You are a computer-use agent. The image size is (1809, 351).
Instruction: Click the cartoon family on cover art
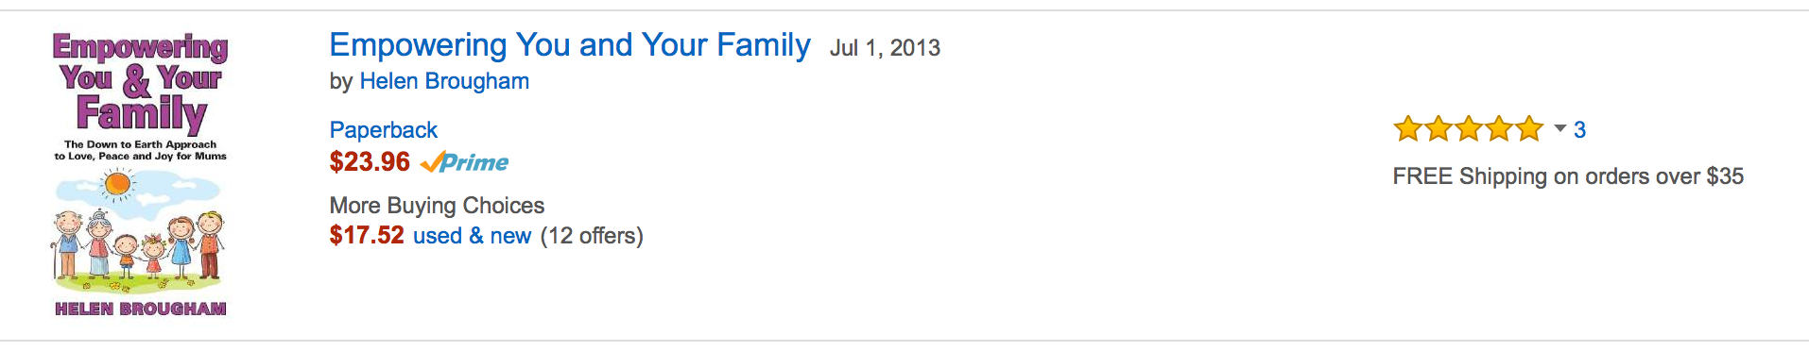click(x=139, y=245)
